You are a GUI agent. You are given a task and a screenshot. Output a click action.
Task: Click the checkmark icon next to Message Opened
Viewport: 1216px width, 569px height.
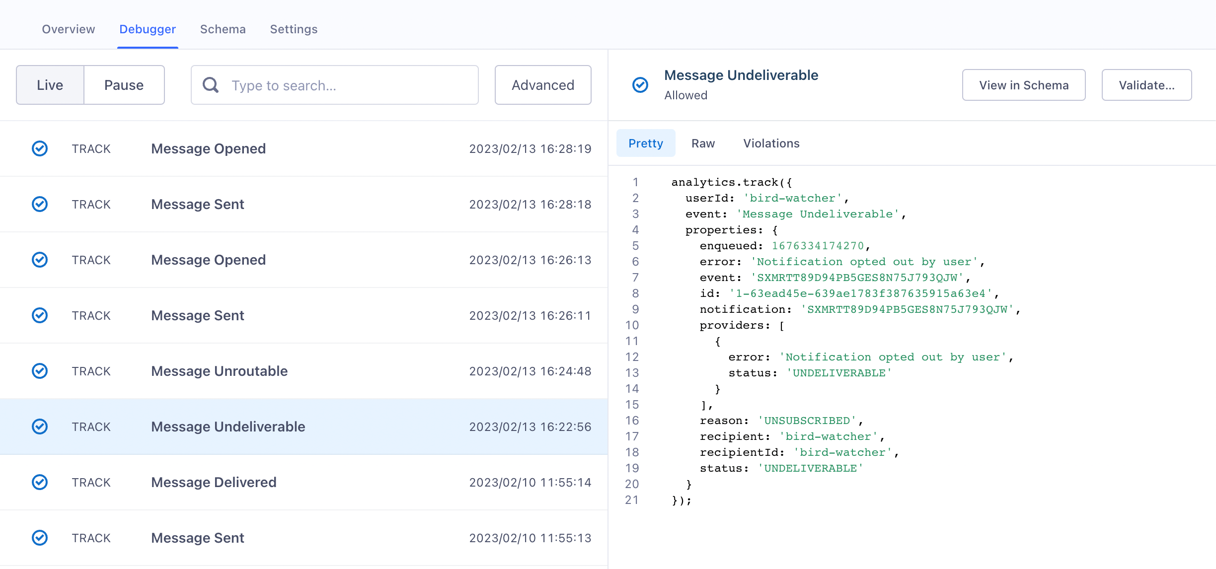[x=40, y=148]
